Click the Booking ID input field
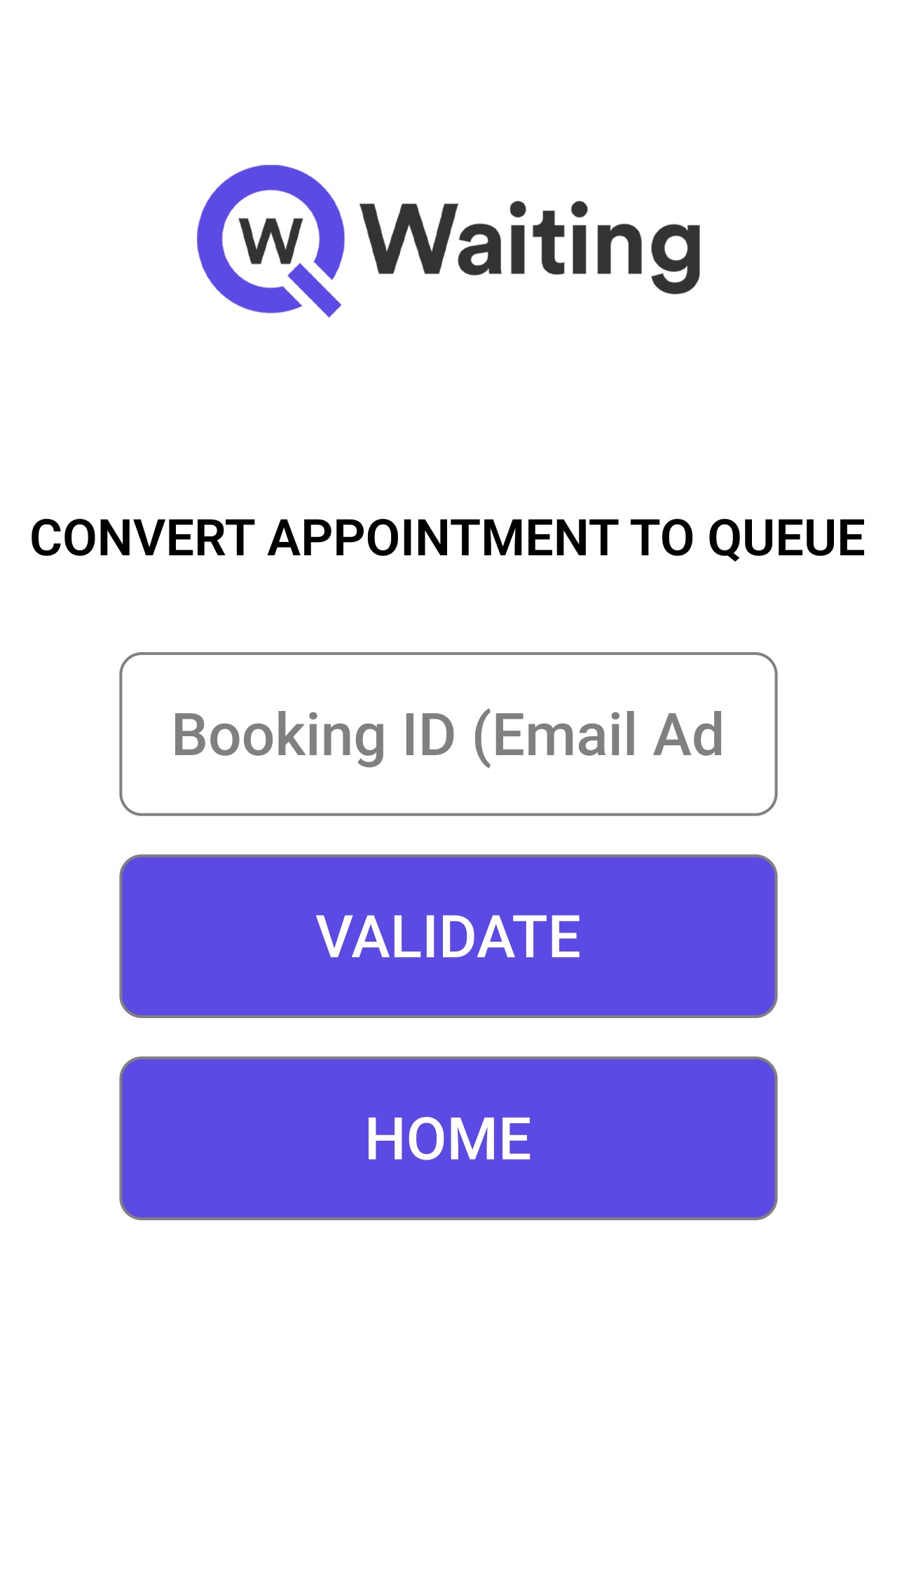The width and height of the screenshot is (897, 1593). click(x=448, y=734)
